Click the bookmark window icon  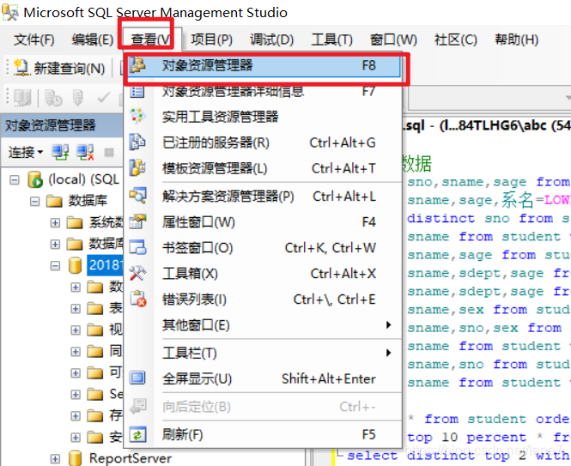pos(138,247)
